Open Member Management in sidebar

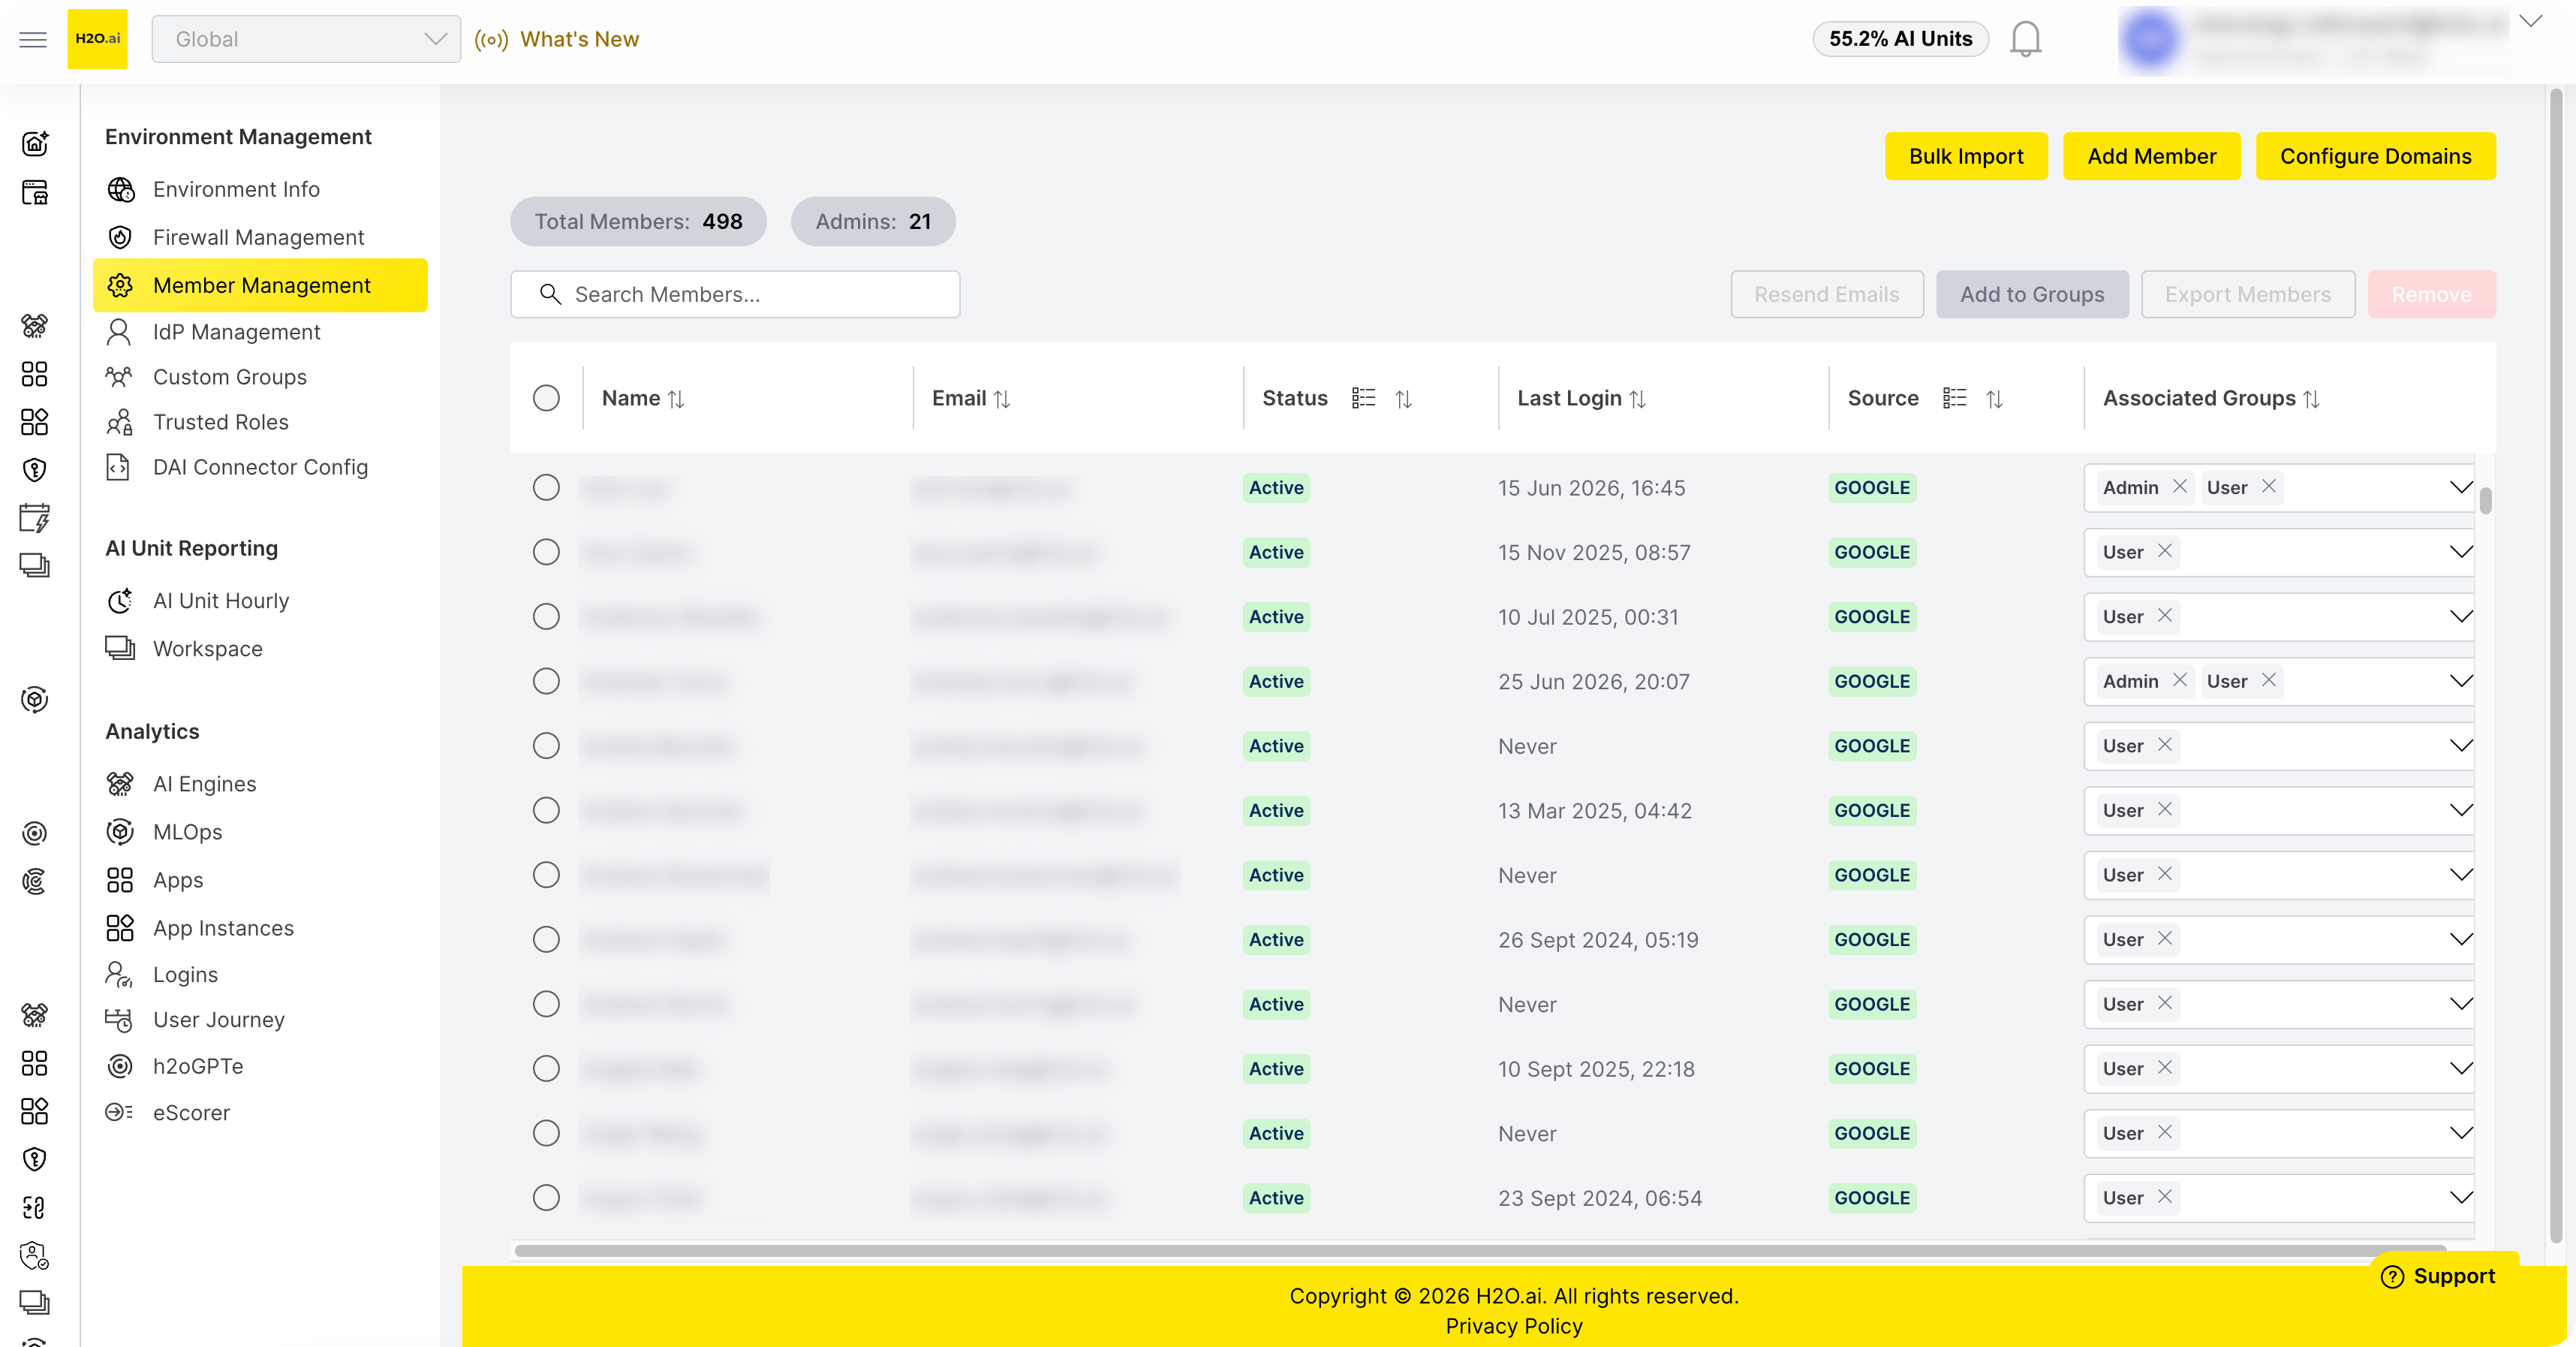click(260, 285)
